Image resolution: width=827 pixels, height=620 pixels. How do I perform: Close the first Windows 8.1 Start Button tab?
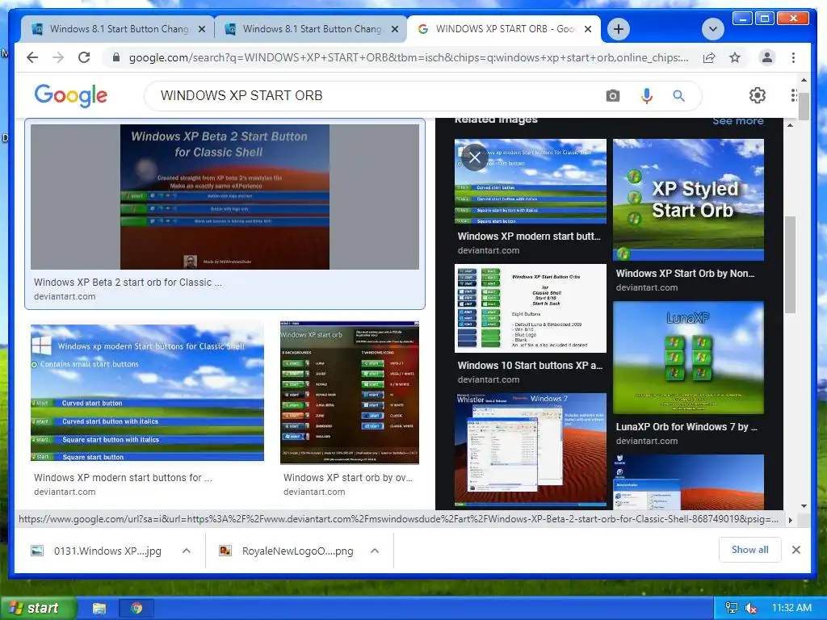pyautogui.click(x=201, y=29)
